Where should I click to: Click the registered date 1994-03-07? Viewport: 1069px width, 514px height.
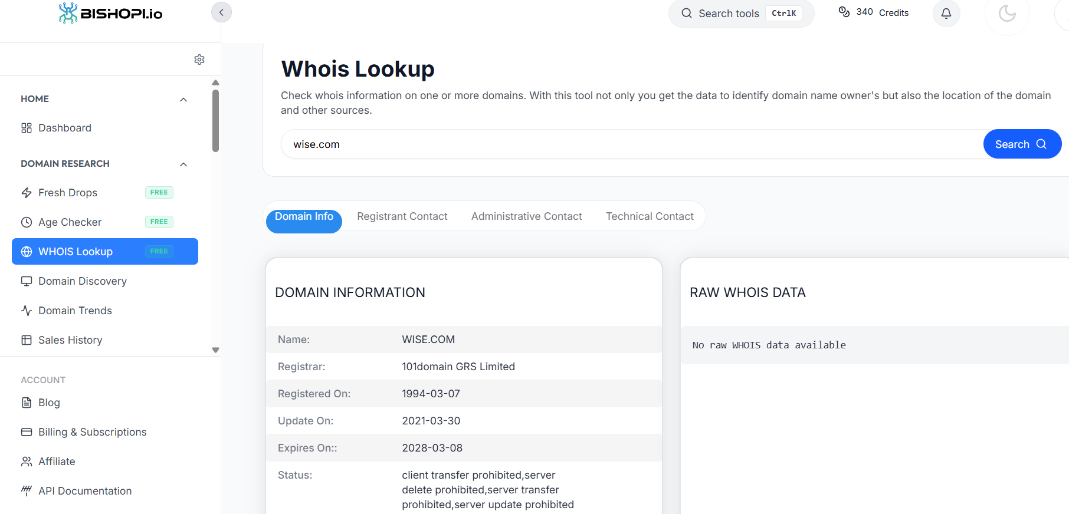(x=431, y=394)
